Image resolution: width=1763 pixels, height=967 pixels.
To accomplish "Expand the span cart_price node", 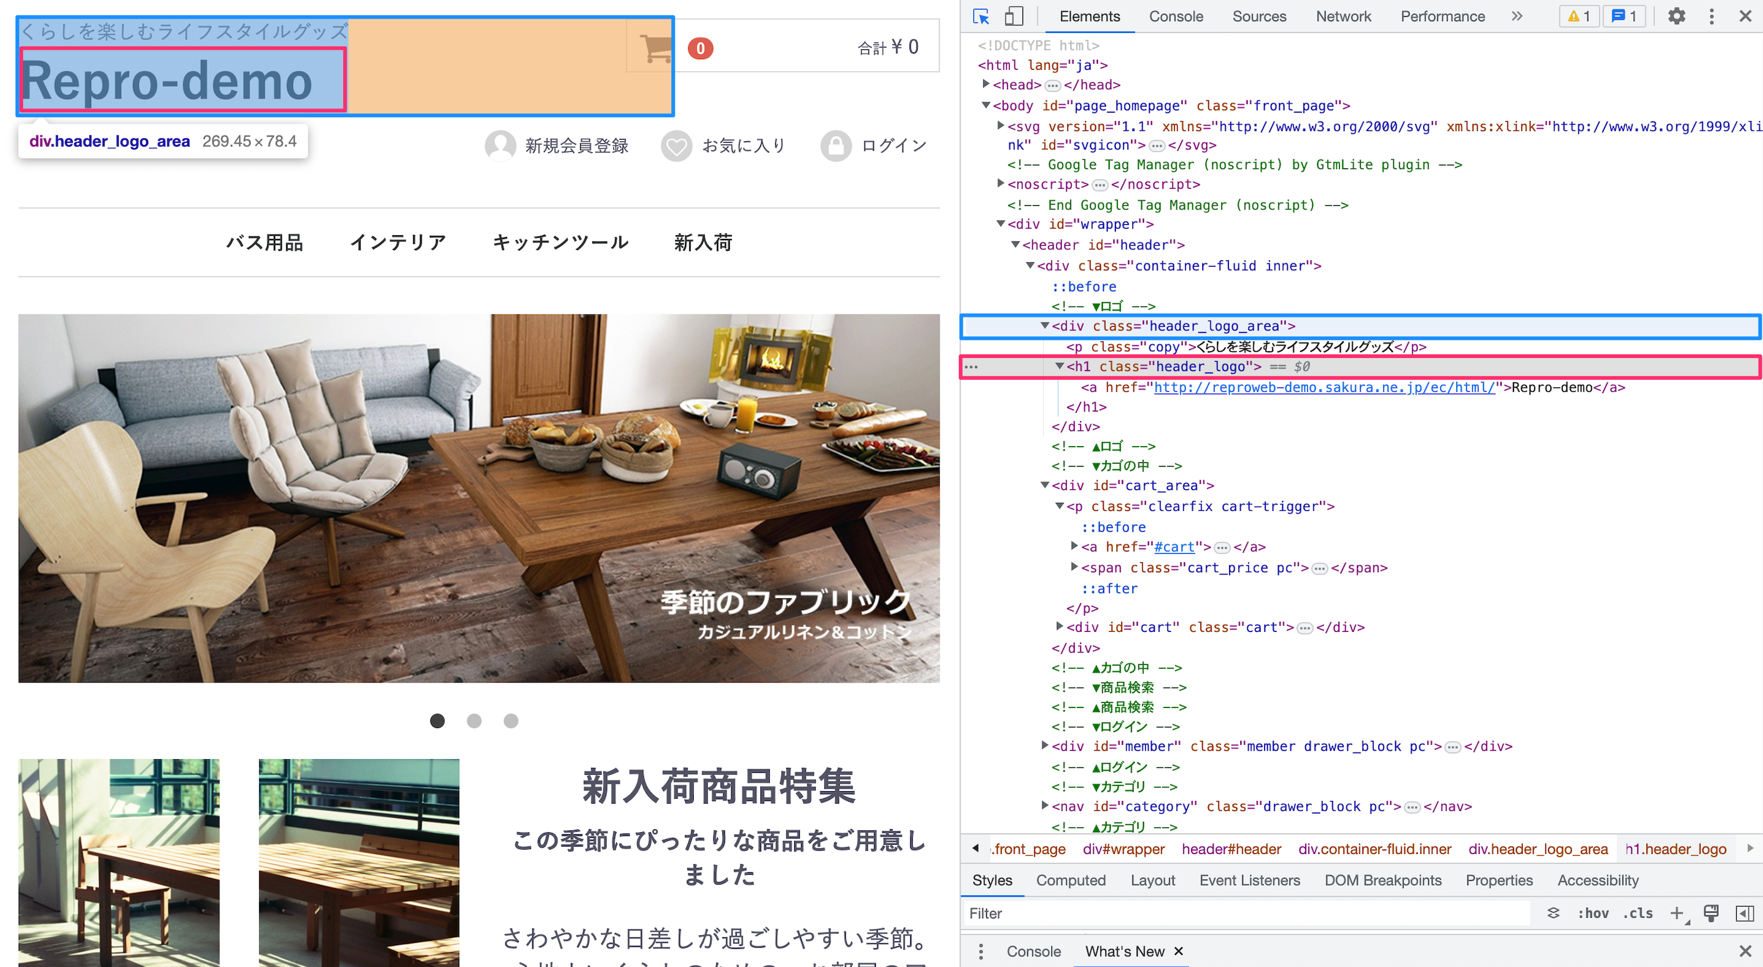I will [1074, 566].
